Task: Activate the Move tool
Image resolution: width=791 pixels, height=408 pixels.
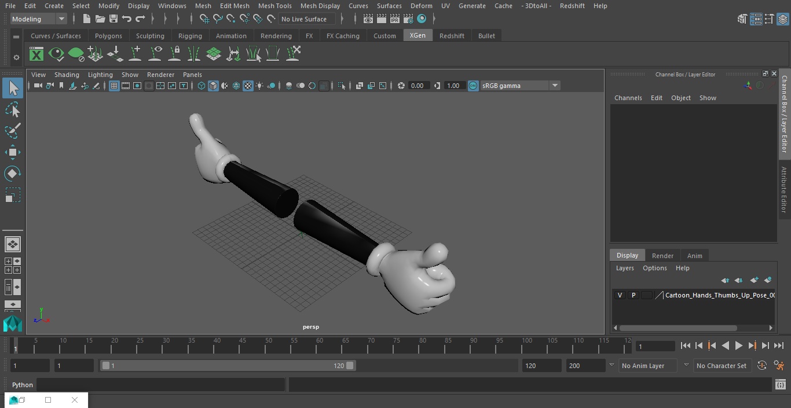Action: tap(13, 153)
